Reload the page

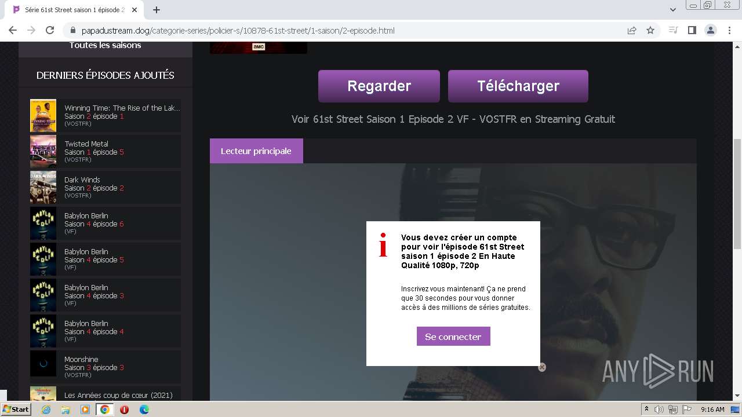tap(50, 30)
